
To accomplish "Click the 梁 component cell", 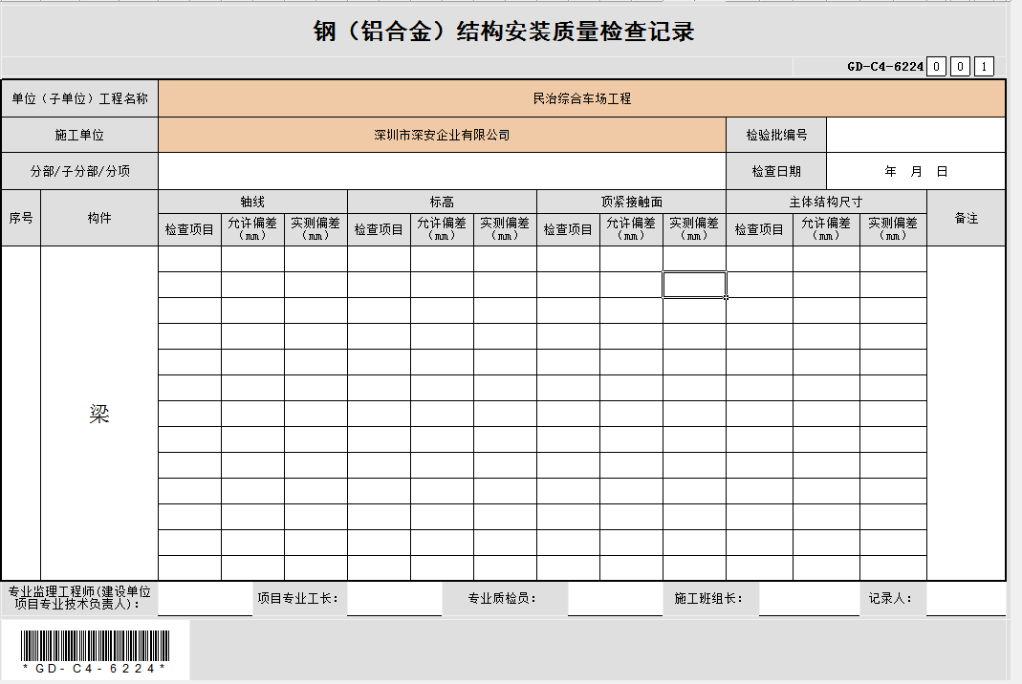I will coord(99,414).
